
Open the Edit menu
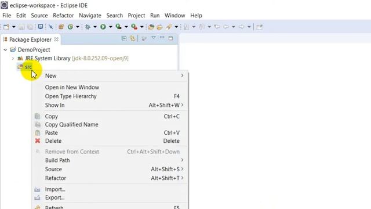21,16
